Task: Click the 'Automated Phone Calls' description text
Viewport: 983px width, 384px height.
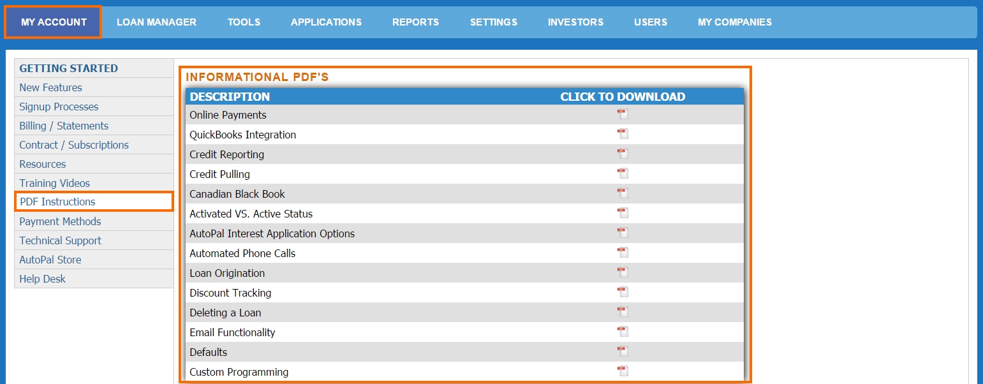Action: click(242, 253)
